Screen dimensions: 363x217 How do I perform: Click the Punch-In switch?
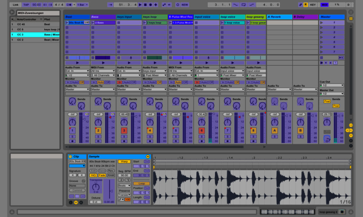(x=235, y=5)
